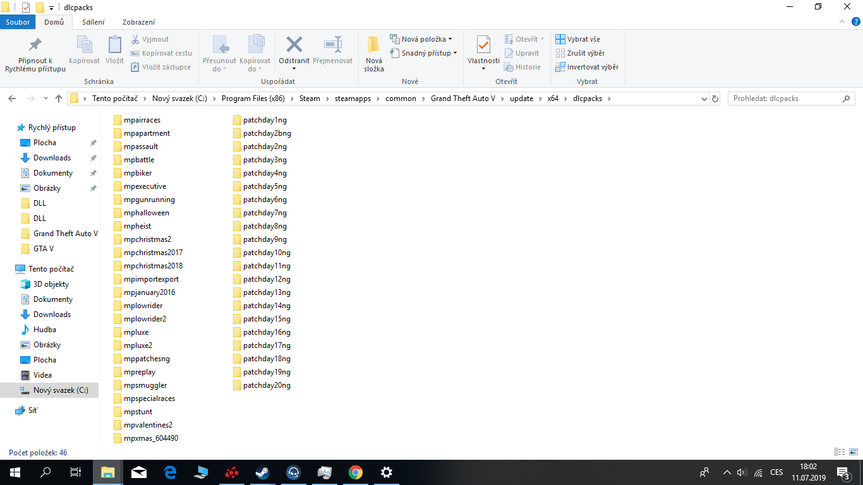Switch to large icons view in status bar
This screenshot has width=863, height=485.
tap(852, 452)
